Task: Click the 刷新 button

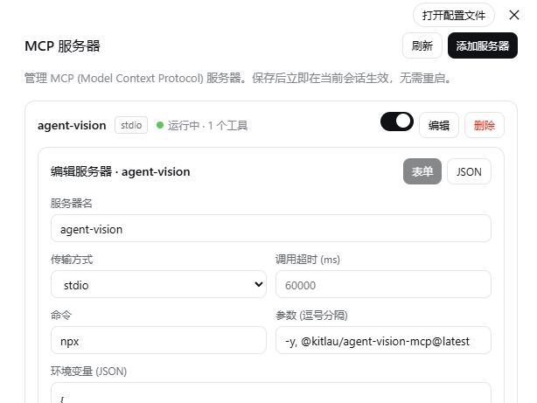Action: pyautogui.click(x=422, y=45)
